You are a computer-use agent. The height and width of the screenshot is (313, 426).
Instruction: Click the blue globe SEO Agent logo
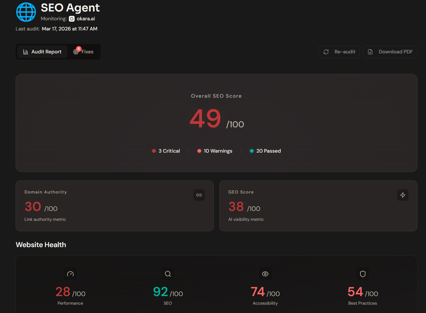(x=26, y=12)
